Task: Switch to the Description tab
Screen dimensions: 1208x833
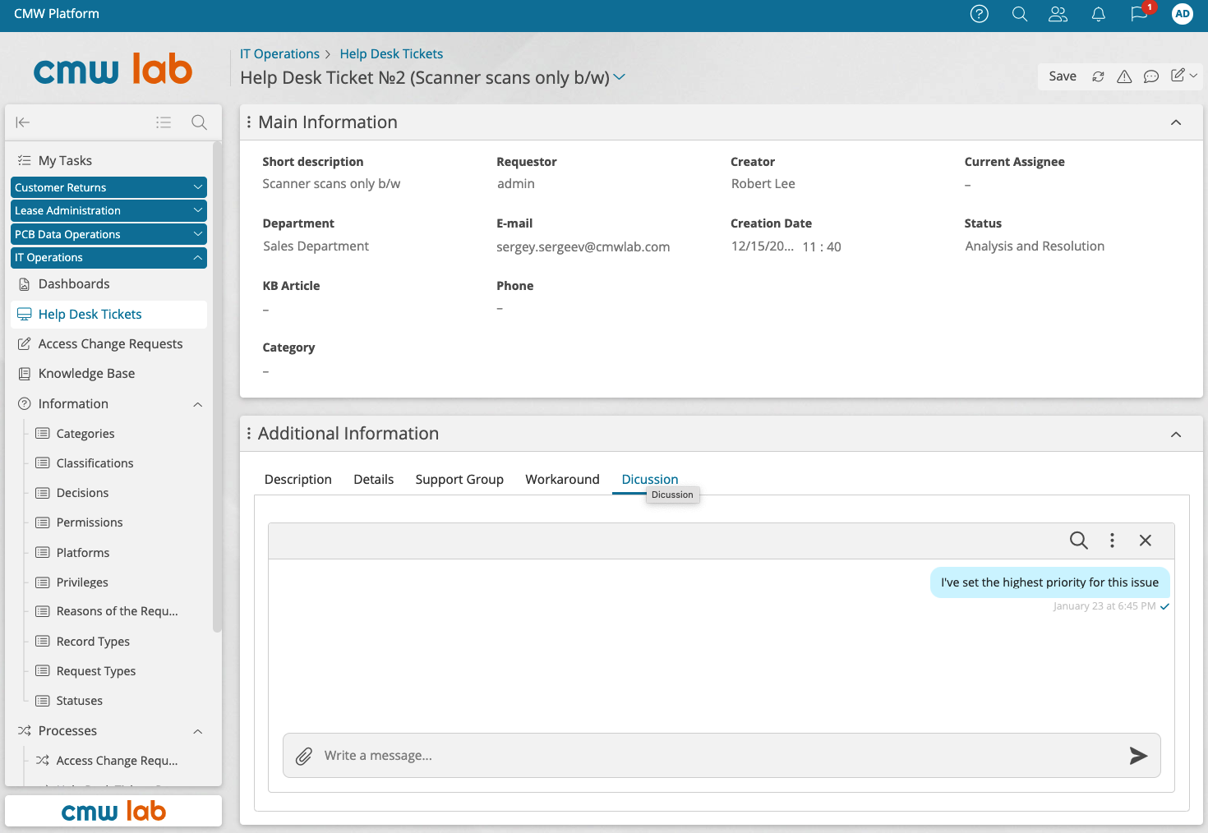Action: pyautogui.click(x=298, y=480)
